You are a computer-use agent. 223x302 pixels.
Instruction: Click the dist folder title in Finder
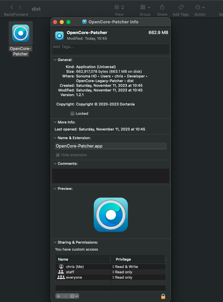click(x=36, y=9)
